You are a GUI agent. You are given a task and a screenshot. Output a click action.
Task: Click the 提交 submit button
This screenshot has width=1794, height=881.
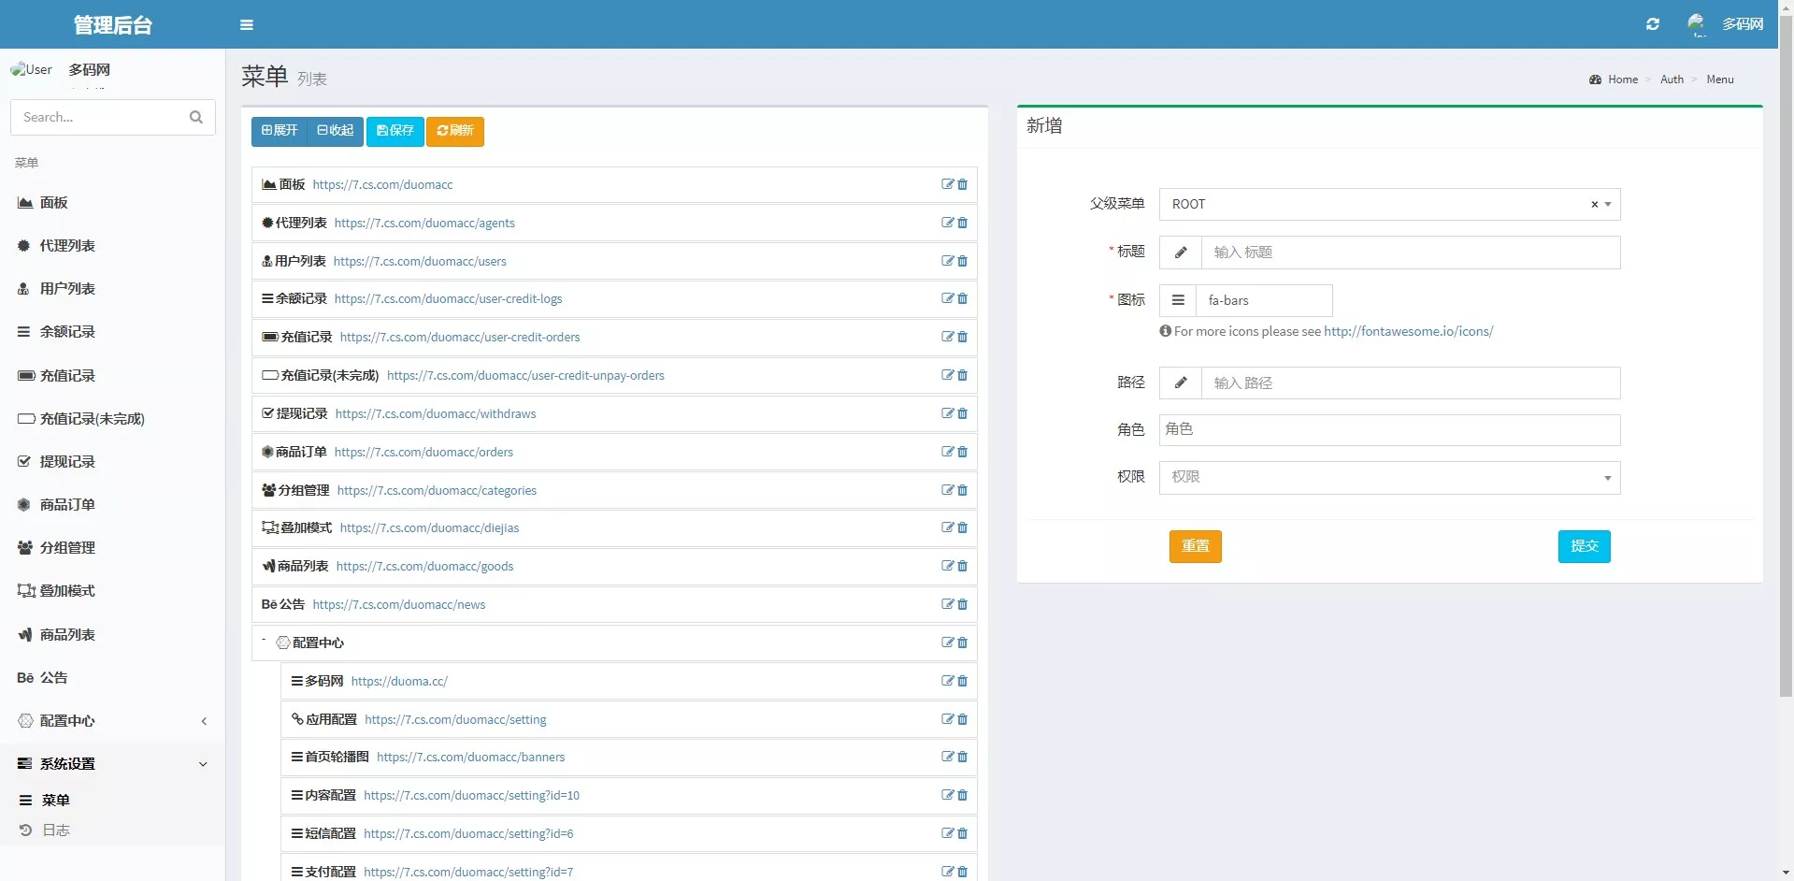coord(1584,546)
